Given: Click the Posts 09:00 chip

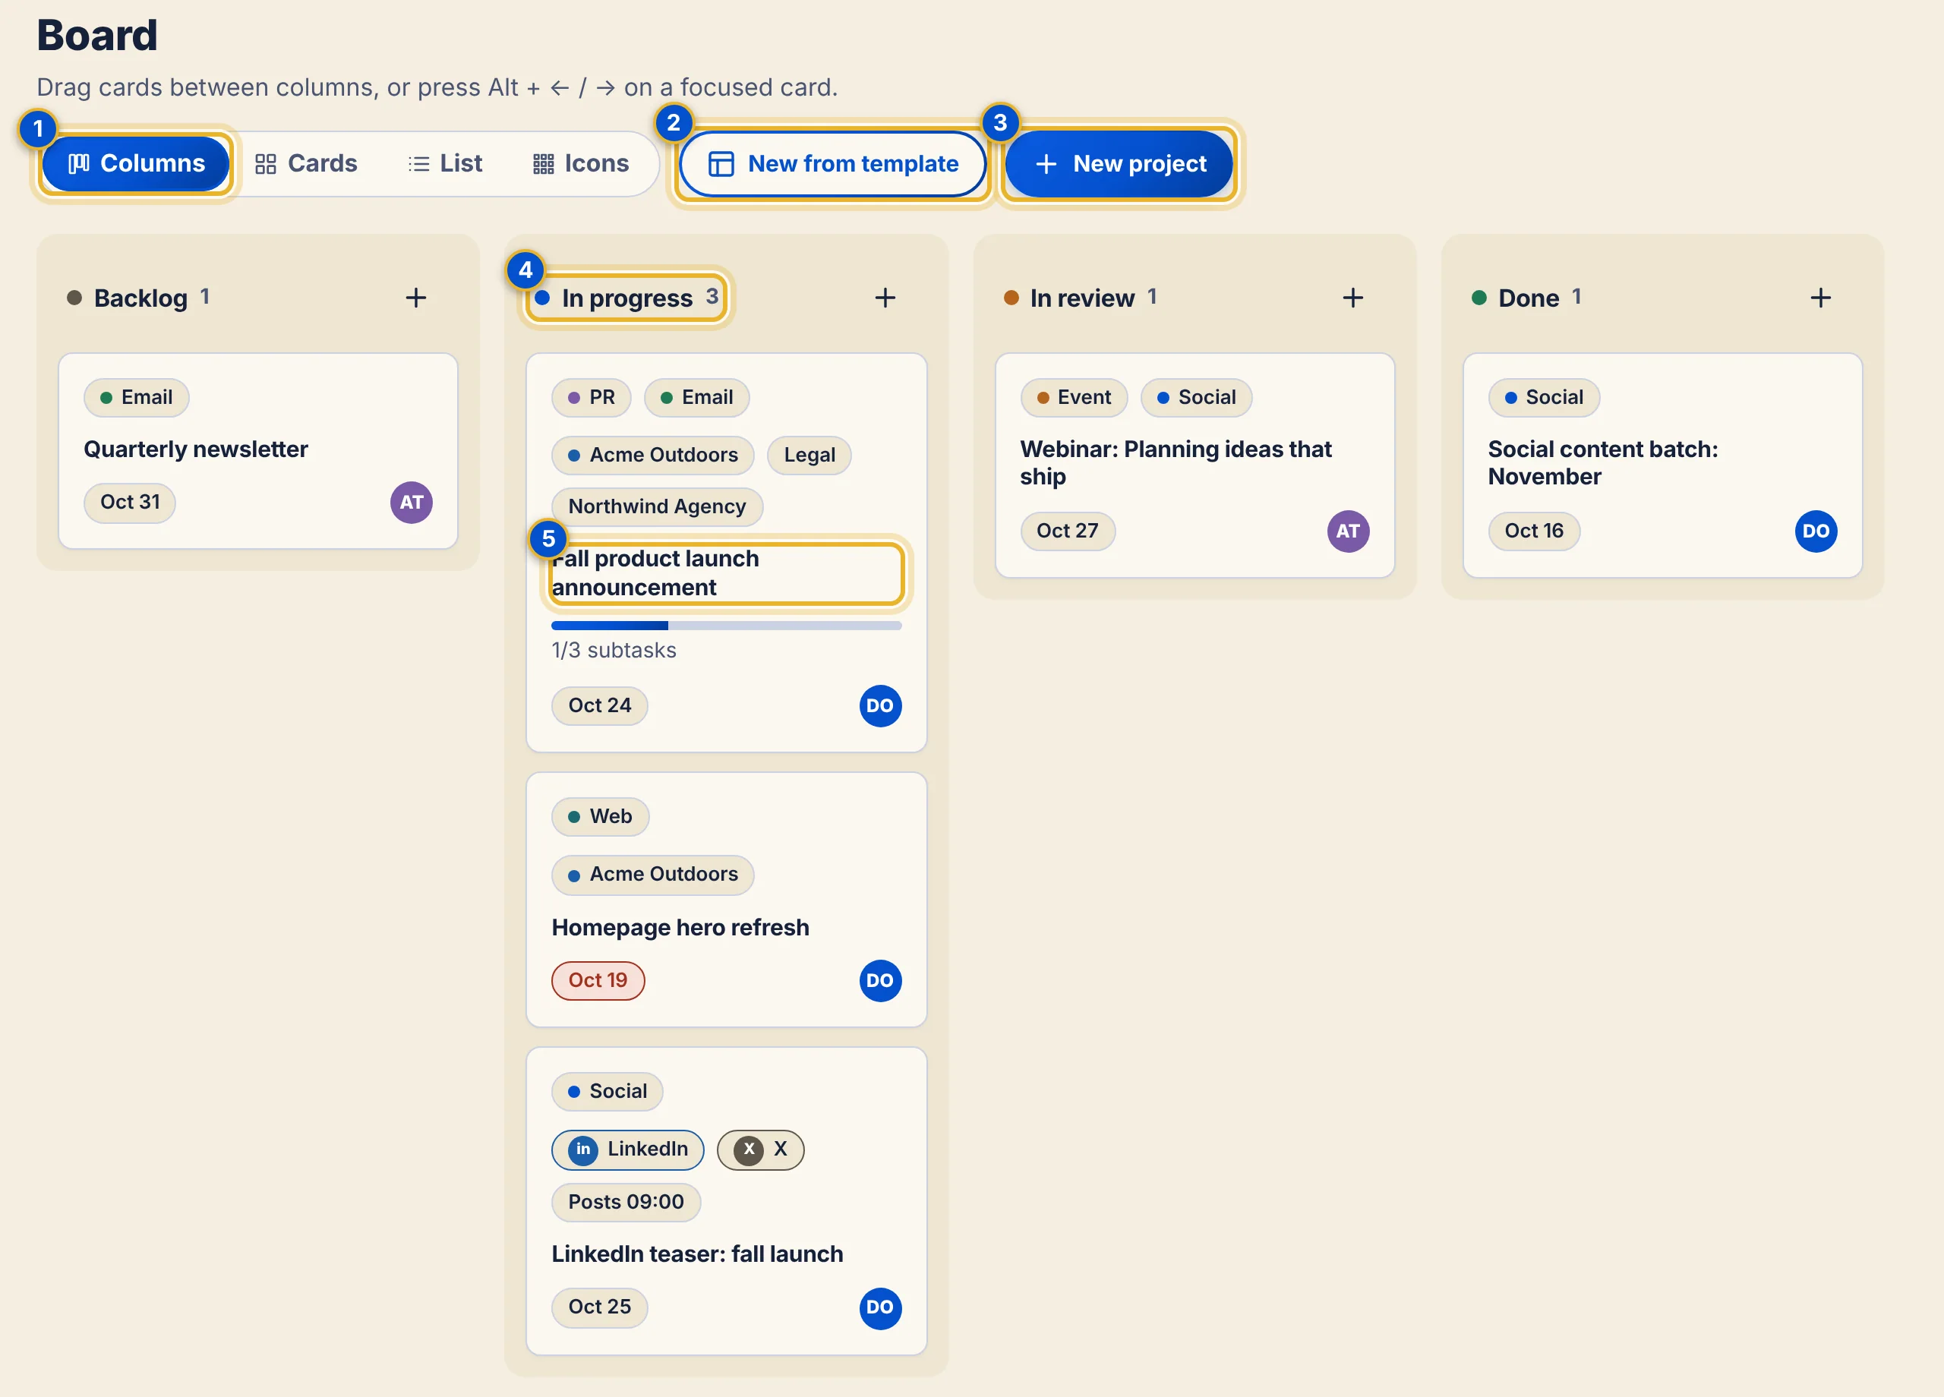Looking at the screenshot, I should [x=626, y=1203].
